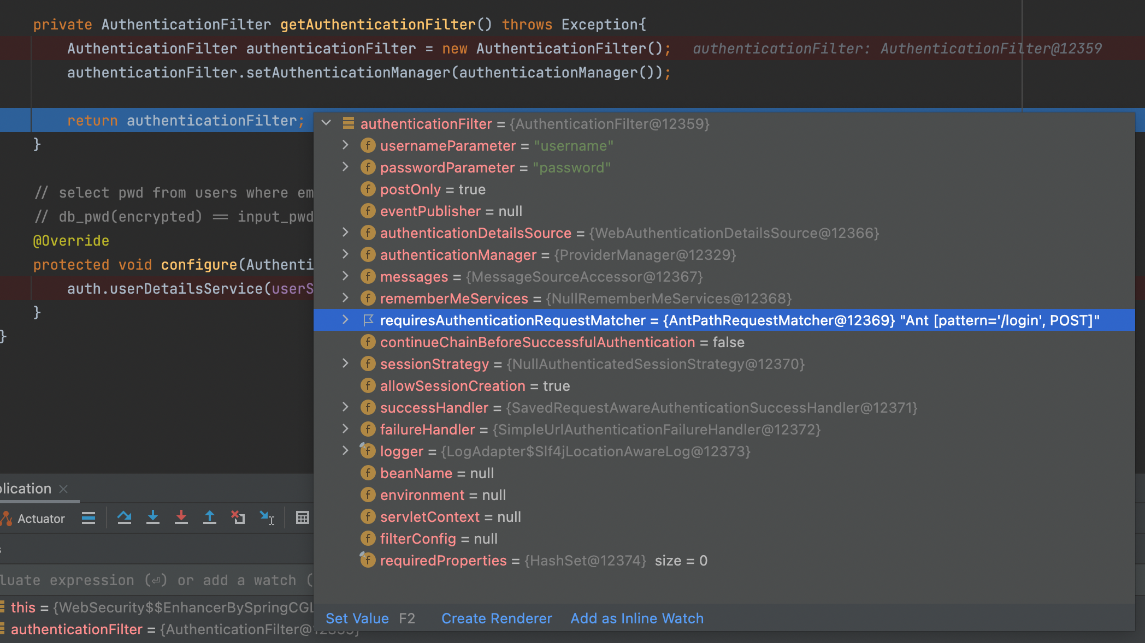
Task: Expand the successHandler field node
Action: (345, 407)
